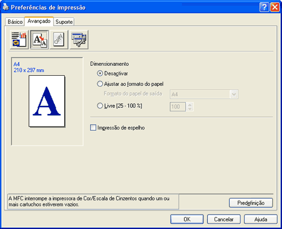Open the device options icon with wrench
The height and width of the screenshot is (229, 282).
tap(79, 40)
